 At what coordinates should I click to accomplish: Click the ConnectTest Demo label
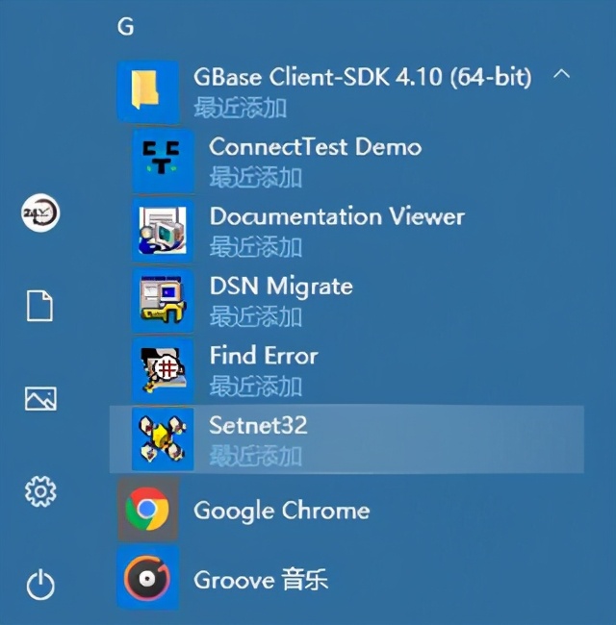pos(315,147)
